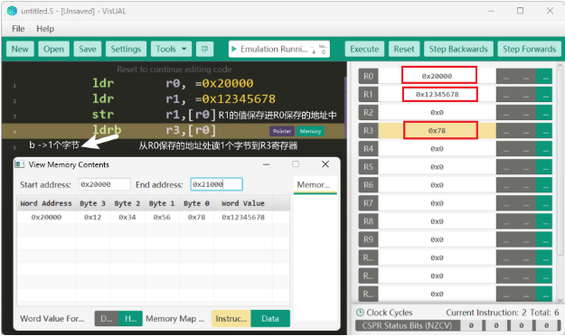Viewport: 565px width, 336px height.
Task: Switch Memory Map to Instruc...
Action: tap(231, 318)
